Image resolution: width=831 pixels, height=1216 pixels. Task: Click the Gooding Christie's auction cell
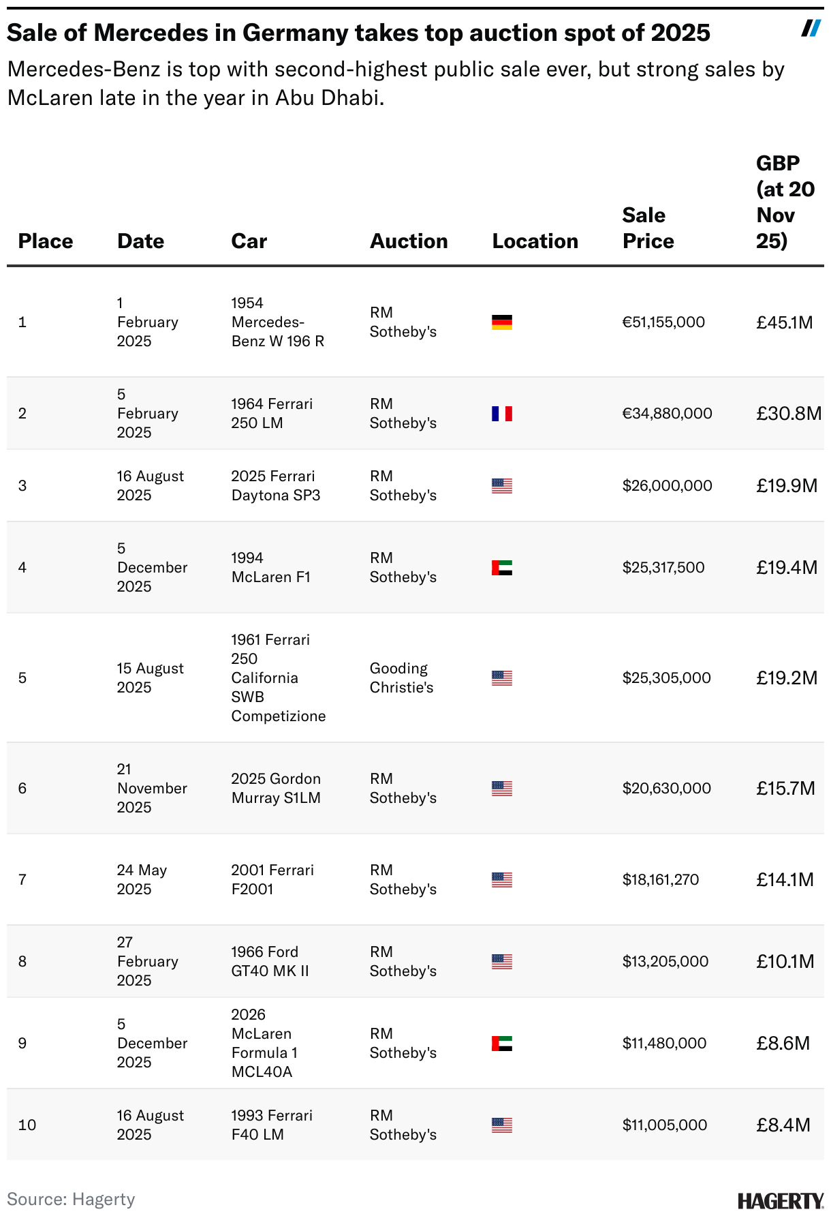402,678
